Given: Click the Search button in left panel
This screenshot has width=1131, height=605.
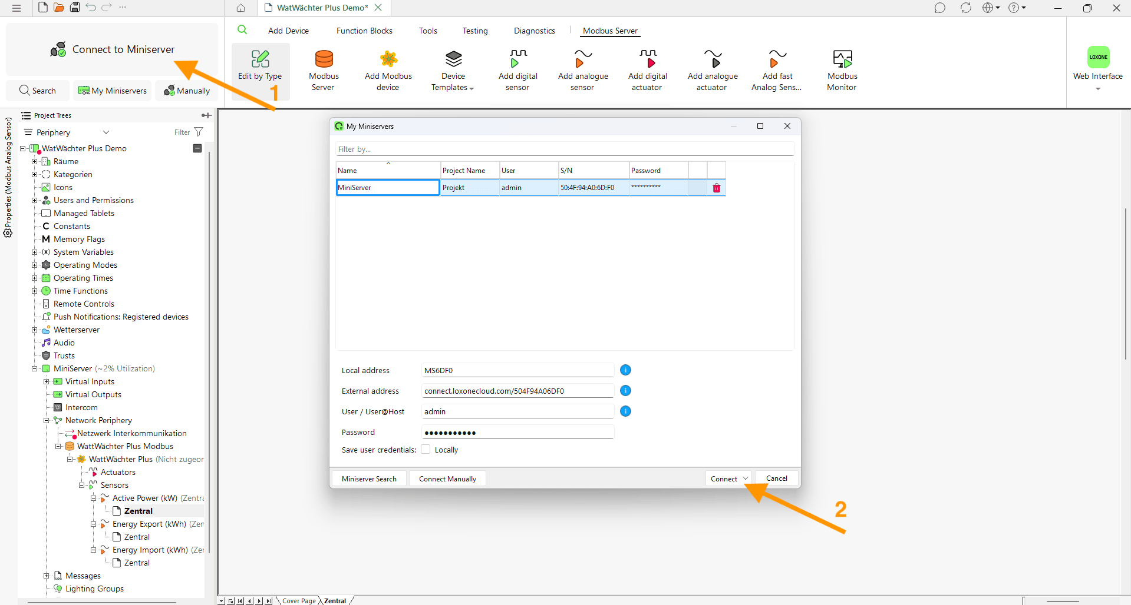Looking at the screenshot, I should click(38, 91).
